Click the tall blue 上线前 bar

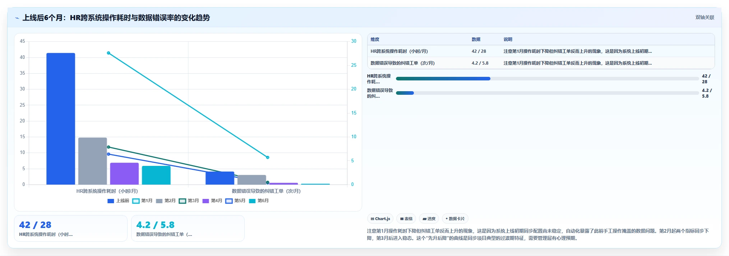tap(61, 119)
